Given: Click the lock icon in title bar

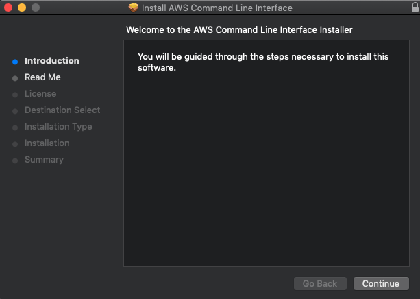Looking at the screenshot, I should tap(415, 7).
